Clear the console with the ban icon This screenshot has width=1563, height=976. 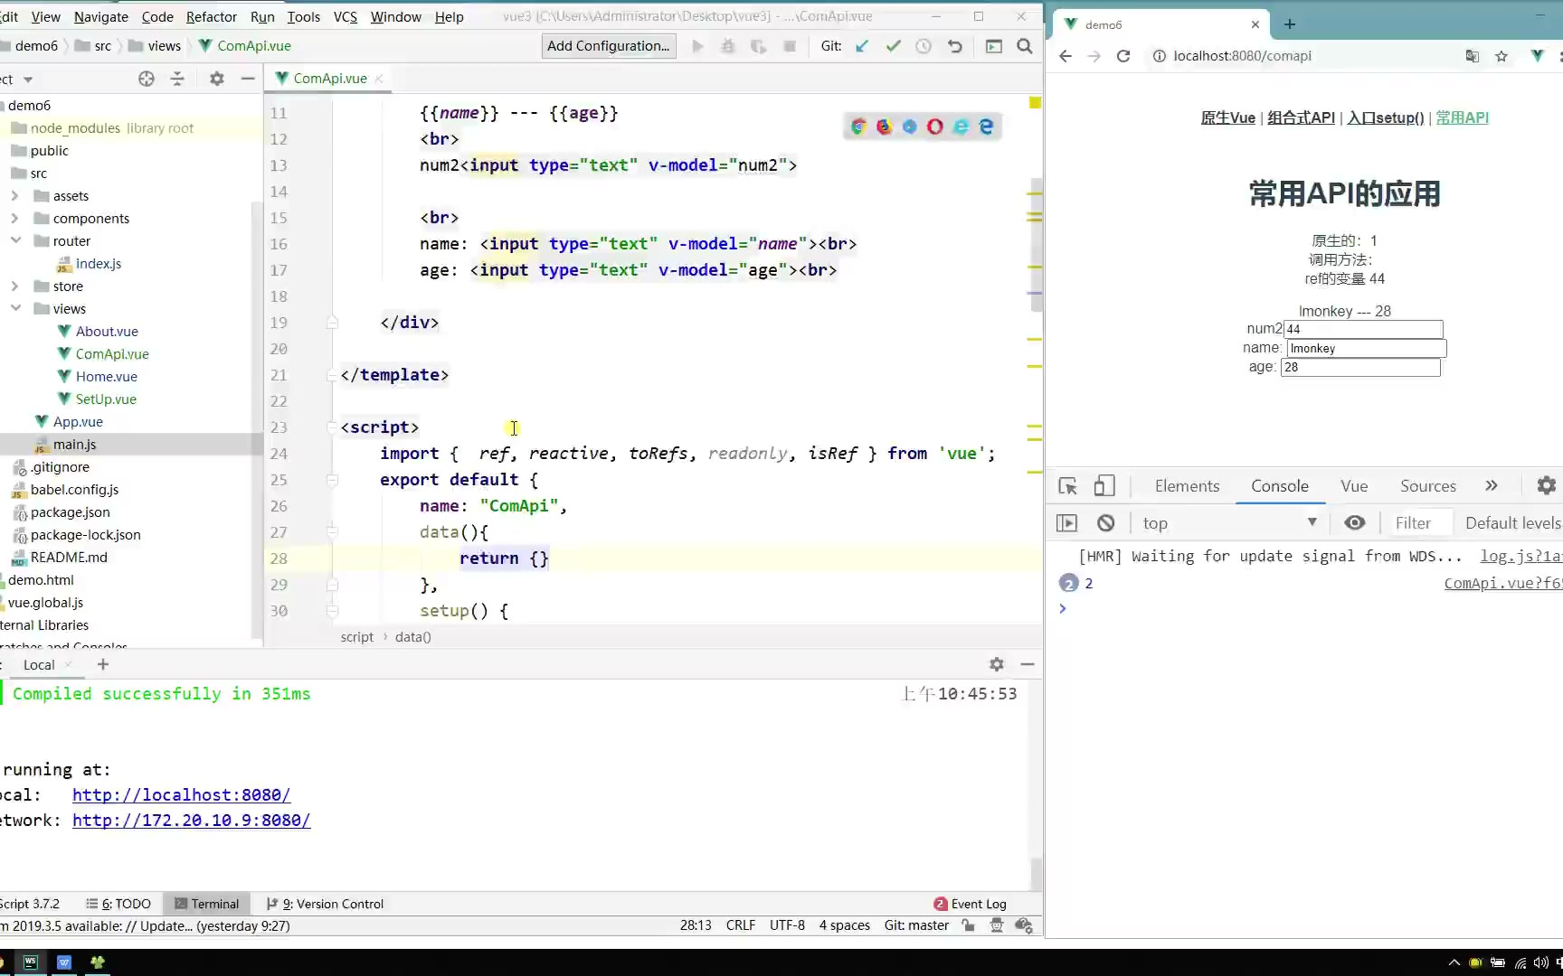[x=1105, y=523]
